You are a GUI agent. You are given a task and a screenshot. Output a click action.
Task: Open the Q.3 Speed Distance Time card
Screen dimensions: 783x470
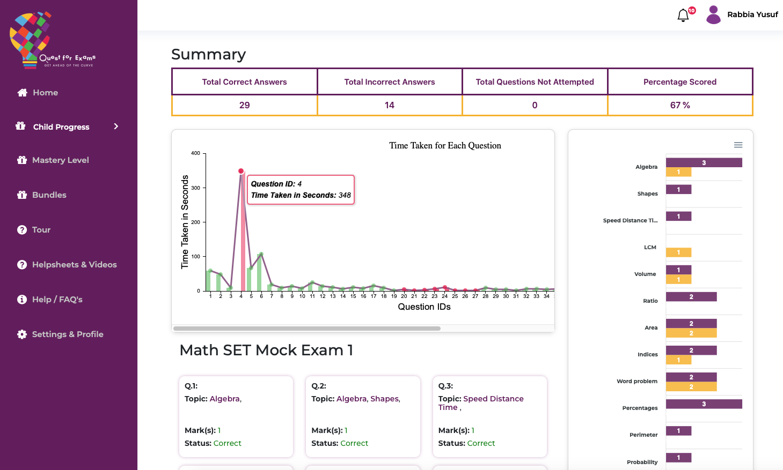489,416
